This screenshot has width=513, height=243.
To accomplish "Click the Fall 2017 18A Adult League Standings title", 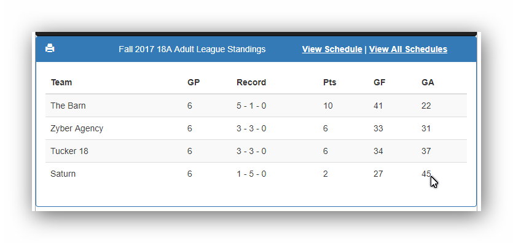I will (192, 49).
